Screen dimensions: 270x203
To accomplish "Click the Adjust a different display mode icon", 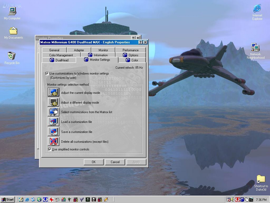I will pos(53,102).
